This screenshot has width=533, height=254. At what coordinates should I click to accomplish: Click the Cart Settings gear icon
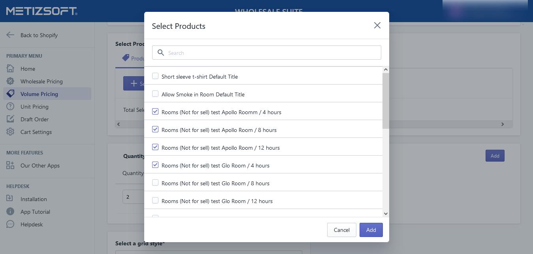pos(10,132)
